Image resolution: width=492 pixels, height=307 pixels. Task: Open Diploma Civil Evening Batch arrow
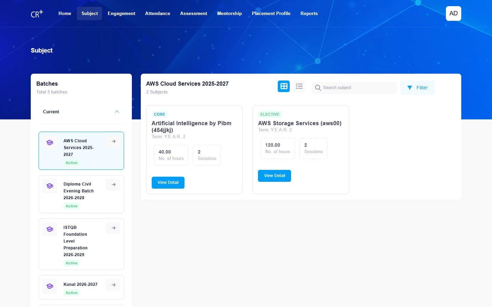point(113,185)
